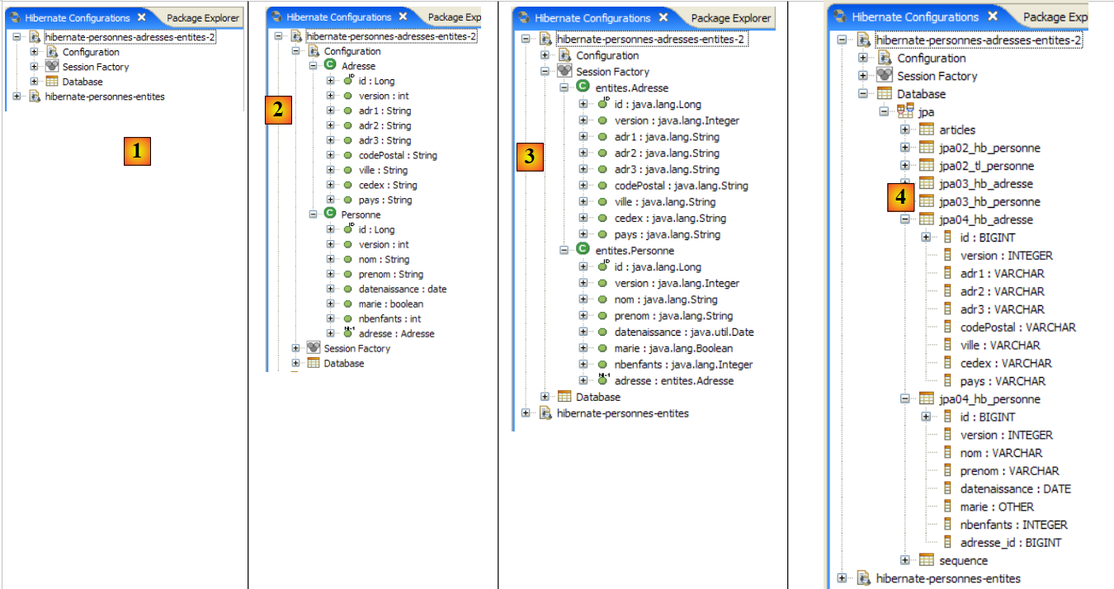Image resolution: width=1114 pixels, height=589 pixels.
Task: Expand the jpa02_hb_personne table node
Action: click(905, 148)
